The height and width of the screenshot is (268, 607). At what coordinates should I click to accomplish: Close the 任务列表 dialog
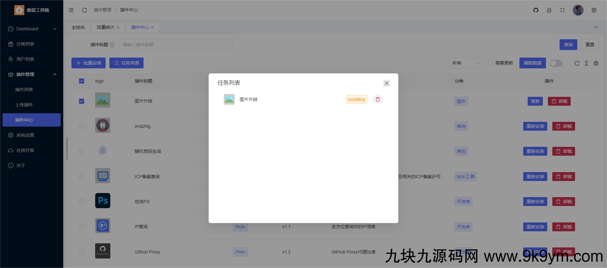pyautogui.click(x=386, y=83)
